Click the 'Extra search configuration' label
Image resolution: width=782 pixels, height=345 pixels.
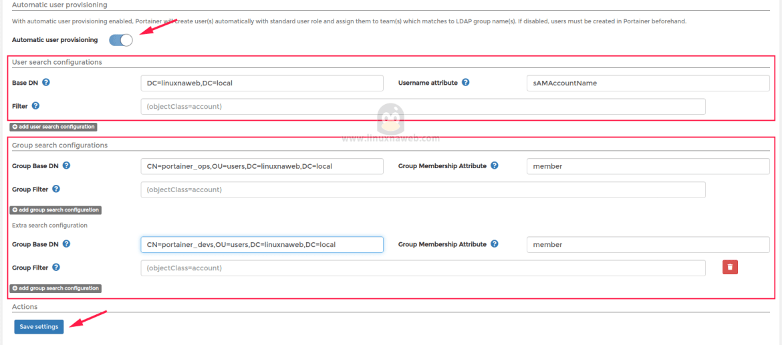coord(50,225)
